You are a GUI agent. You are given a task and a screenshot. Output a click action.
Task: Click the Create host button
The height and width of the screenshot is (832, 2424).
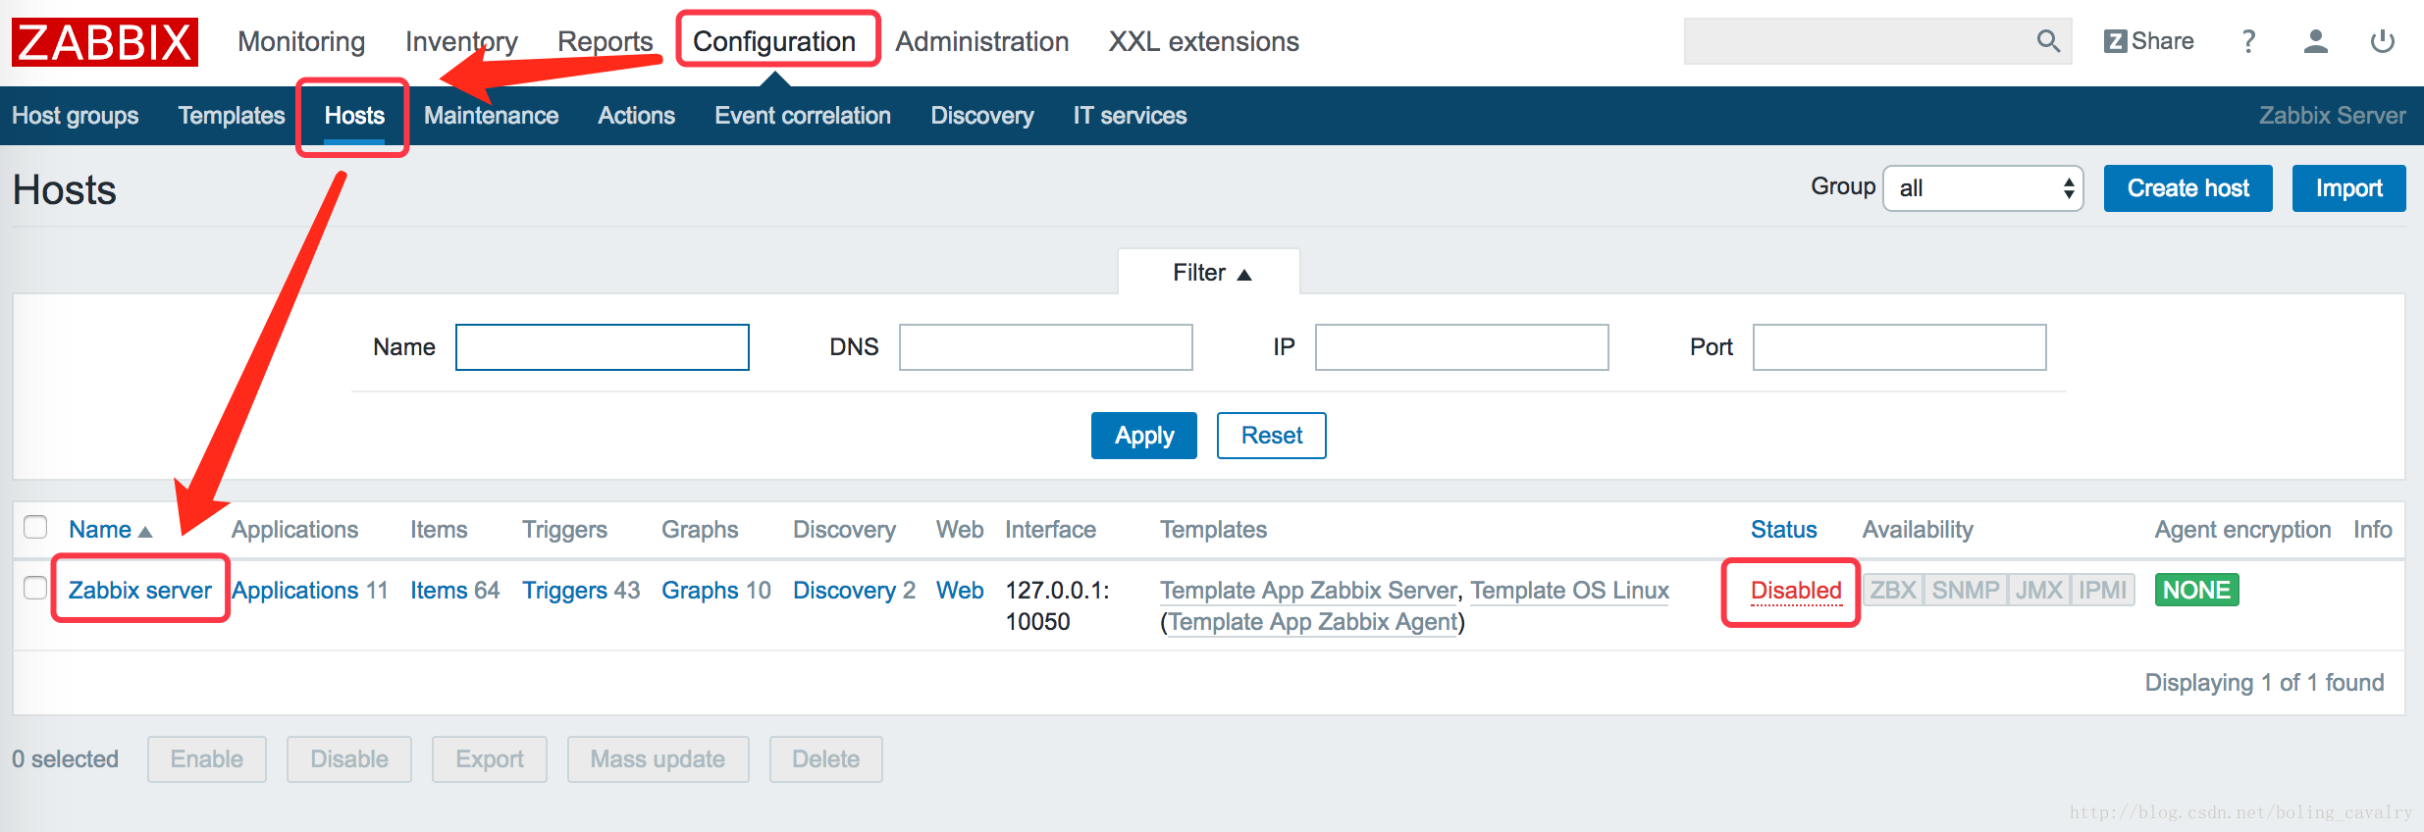(2187, 188)
